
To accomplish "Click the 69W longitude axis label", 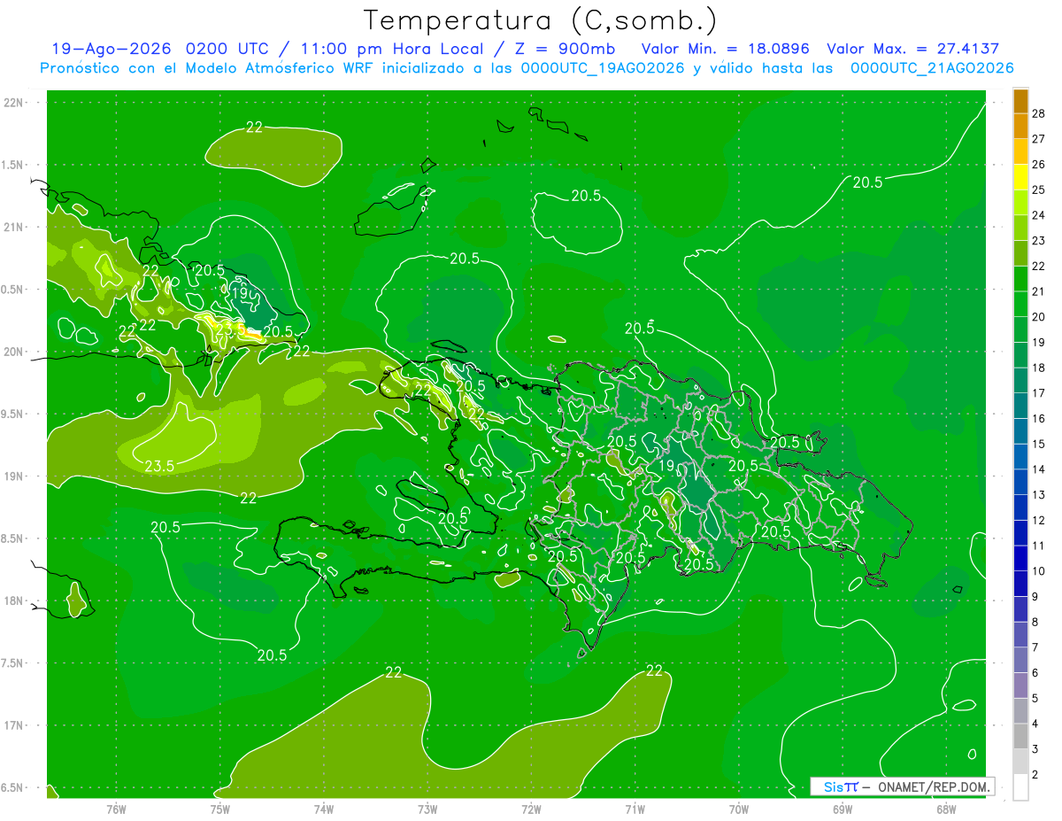I will [843, 809].
